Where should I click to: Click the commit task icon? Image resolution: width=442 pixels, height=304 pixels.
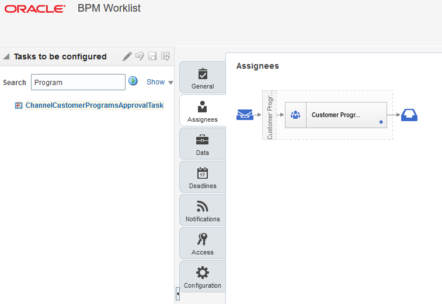pos(165,56)
